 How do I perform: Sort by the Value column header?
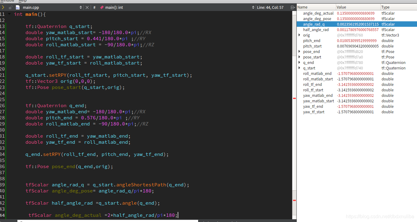[358, 7]
